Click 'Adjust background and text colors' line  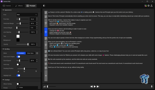60,32
